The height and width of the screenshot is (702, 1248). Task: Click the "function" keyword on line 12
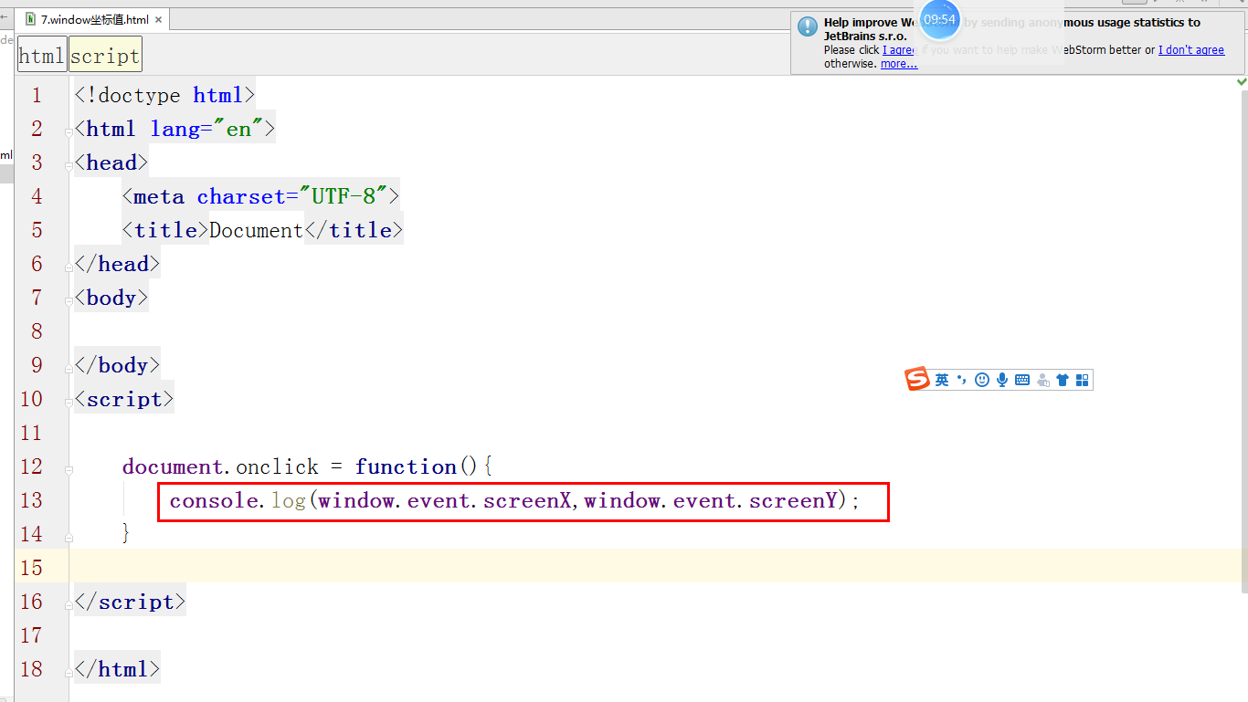(406, 466)
